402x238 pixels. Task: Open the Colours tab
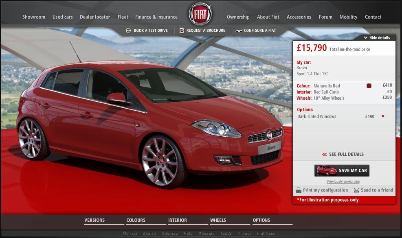coord(136,220)
